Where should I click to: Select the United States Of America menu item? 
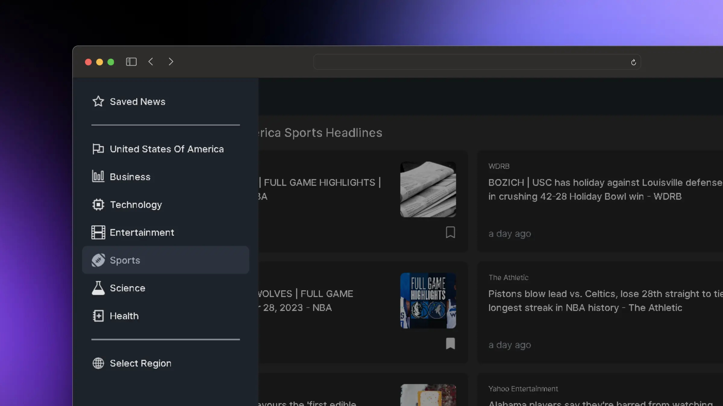point(167,149)
